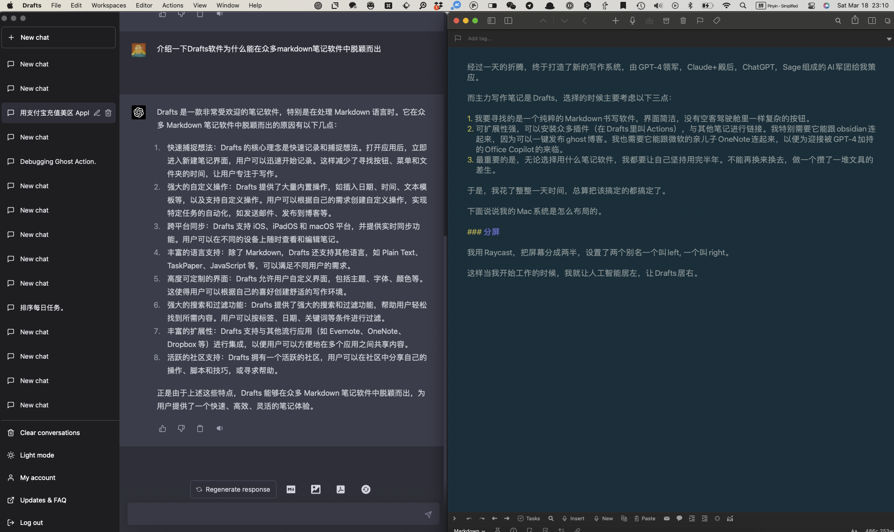Go to previous draft with up chevron

click(543, 21)
